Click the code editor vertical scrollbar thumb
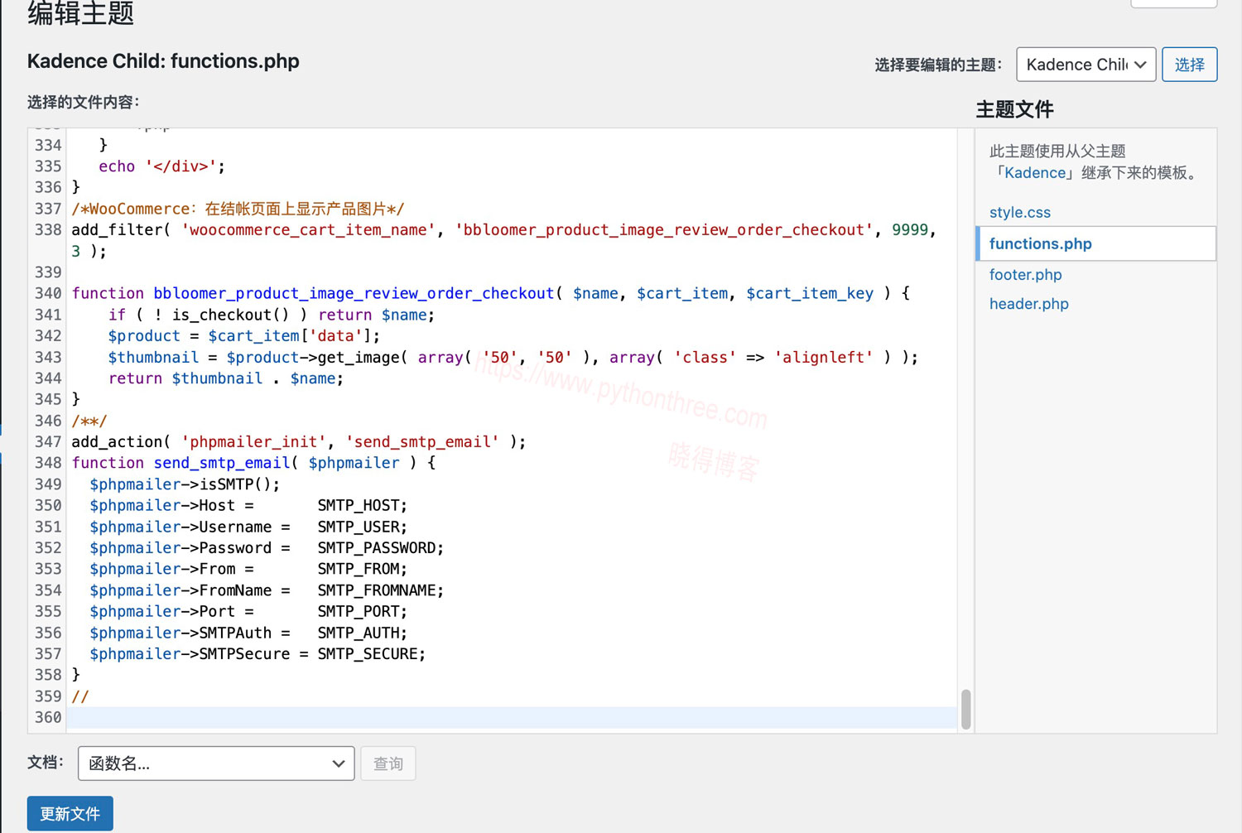This screenshot has height=833, width=1242. [965, 710]
